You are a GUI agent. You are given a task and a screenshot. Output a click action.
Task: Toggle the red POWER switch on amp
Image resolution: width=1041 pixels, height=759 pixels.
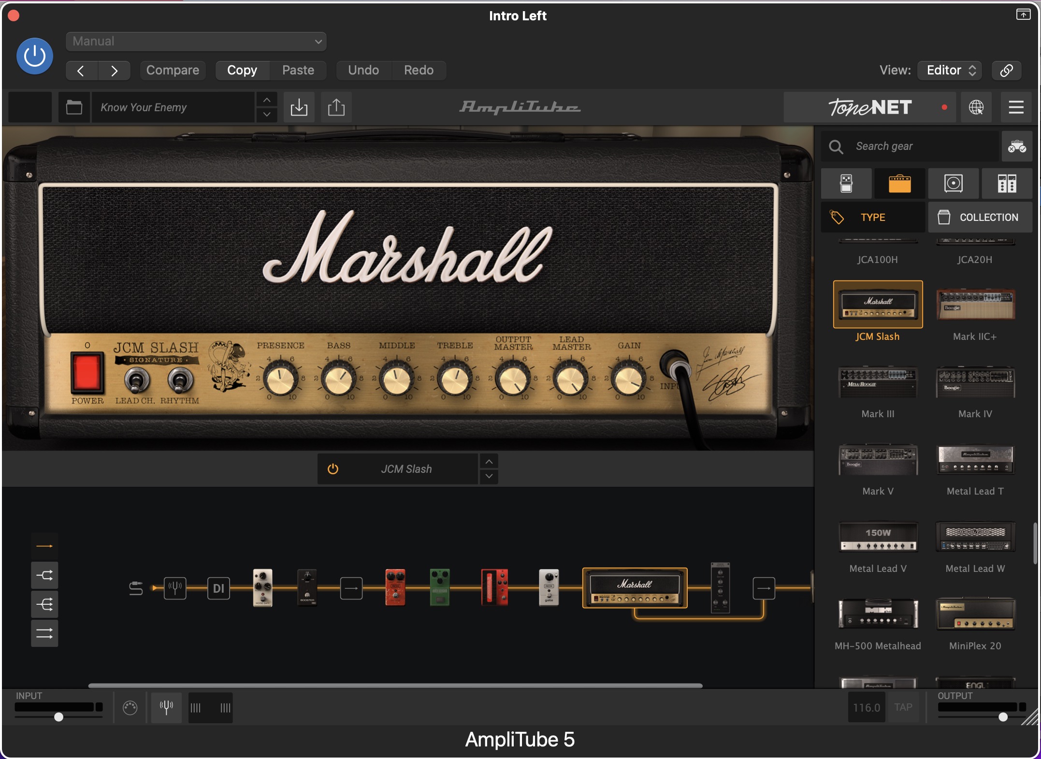87,372
